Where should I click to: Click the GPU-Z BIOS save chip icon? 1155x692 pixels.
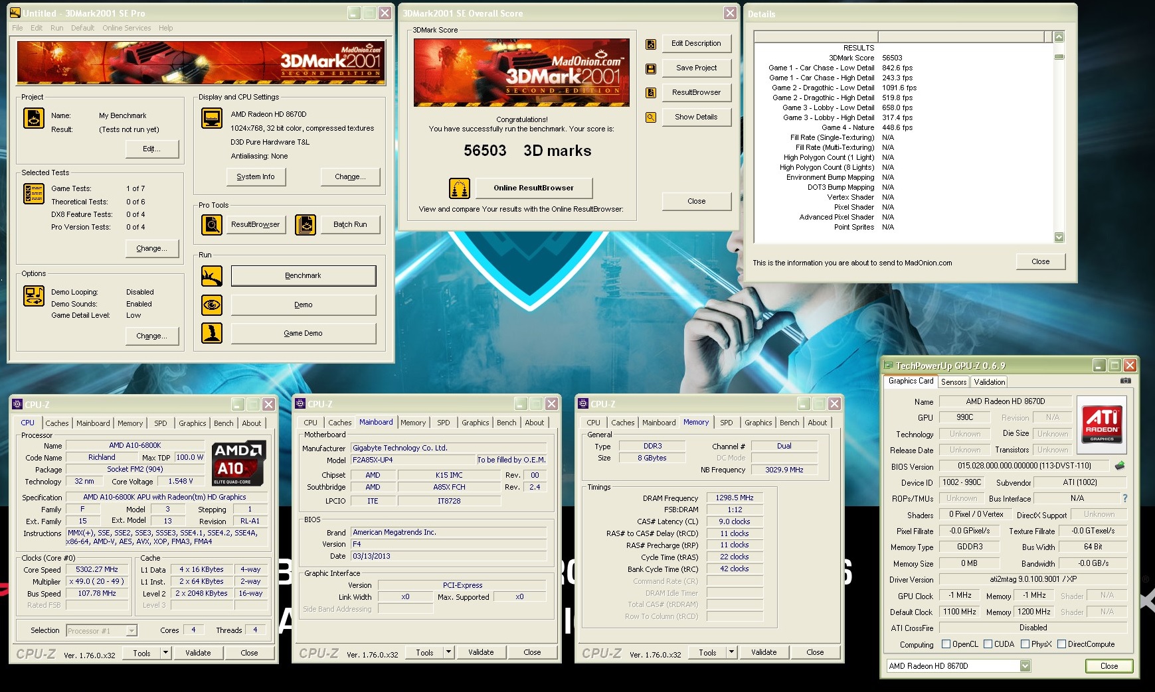coord(1120,466)
